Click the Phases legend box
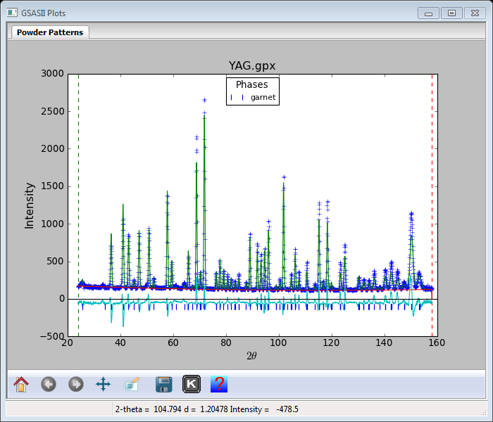Image resolution: width=493 pixels, height=422 pixels. coord(253,91)
